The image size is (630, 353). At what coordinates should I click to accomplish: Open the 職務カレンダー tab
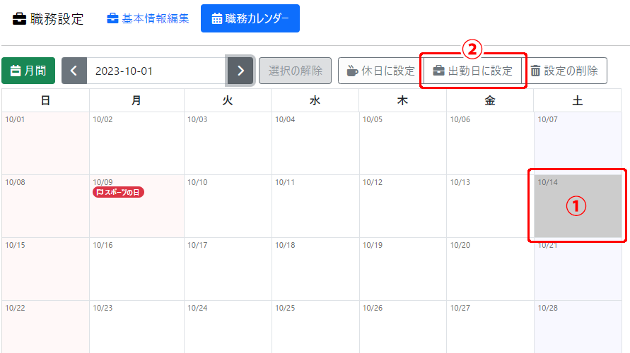(250, 18)
